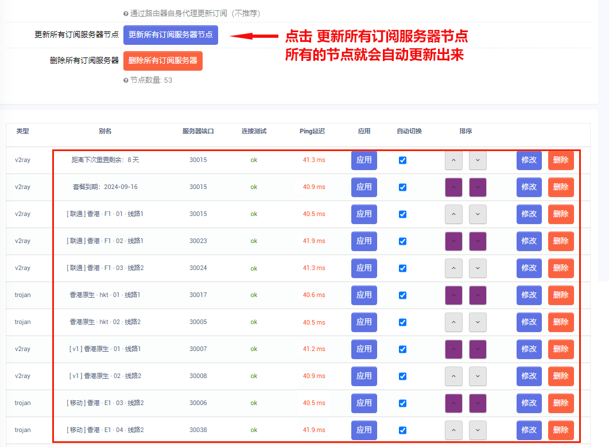Edit the port 30017 trojan node
The width and height of the screenshot is (609, 447).
pyautogui.click(x=529, y=295)
